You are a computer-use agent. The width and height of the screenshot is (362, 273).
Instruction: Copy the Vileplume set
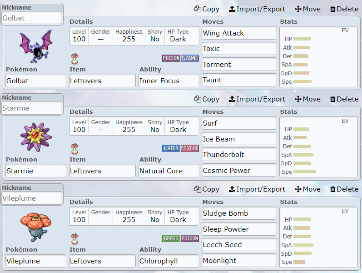(207, 189)
